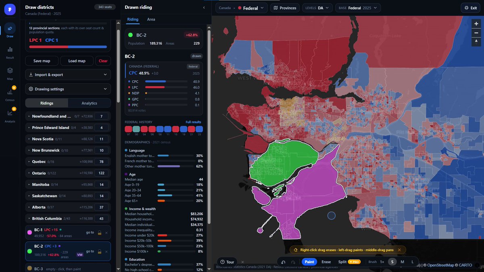Image resolution: width=484 pixels, height=272 pixels.
Task: Delete riding BC-1 with its X
Action: (106, 233)
